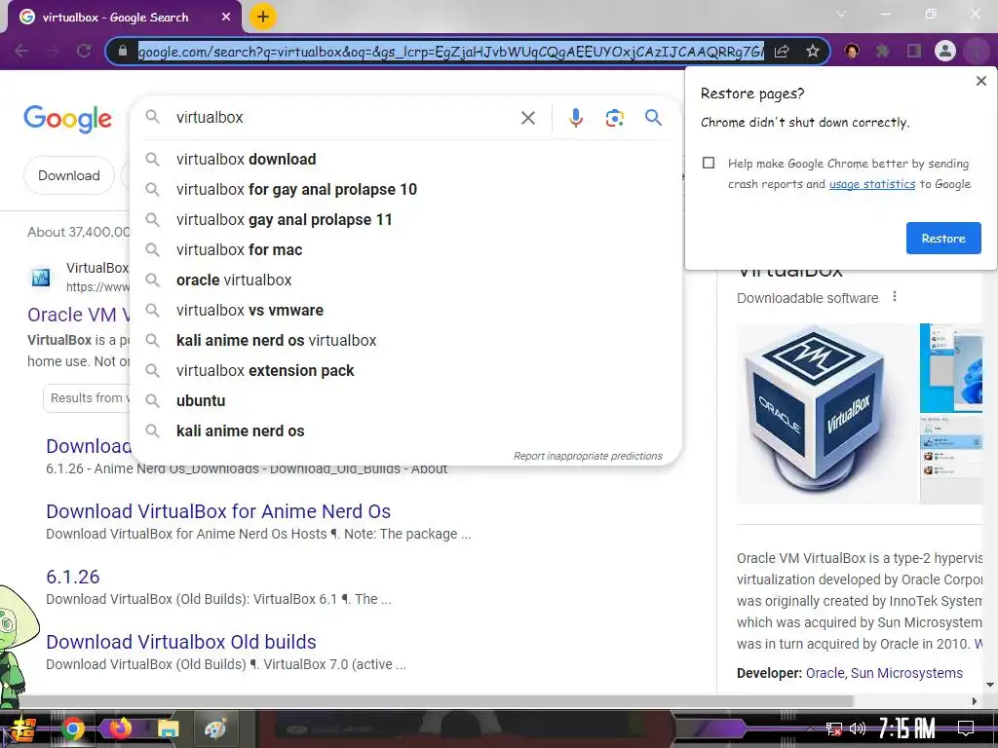
Task: View the VirtualBox cube logo image
Action: 827,413
